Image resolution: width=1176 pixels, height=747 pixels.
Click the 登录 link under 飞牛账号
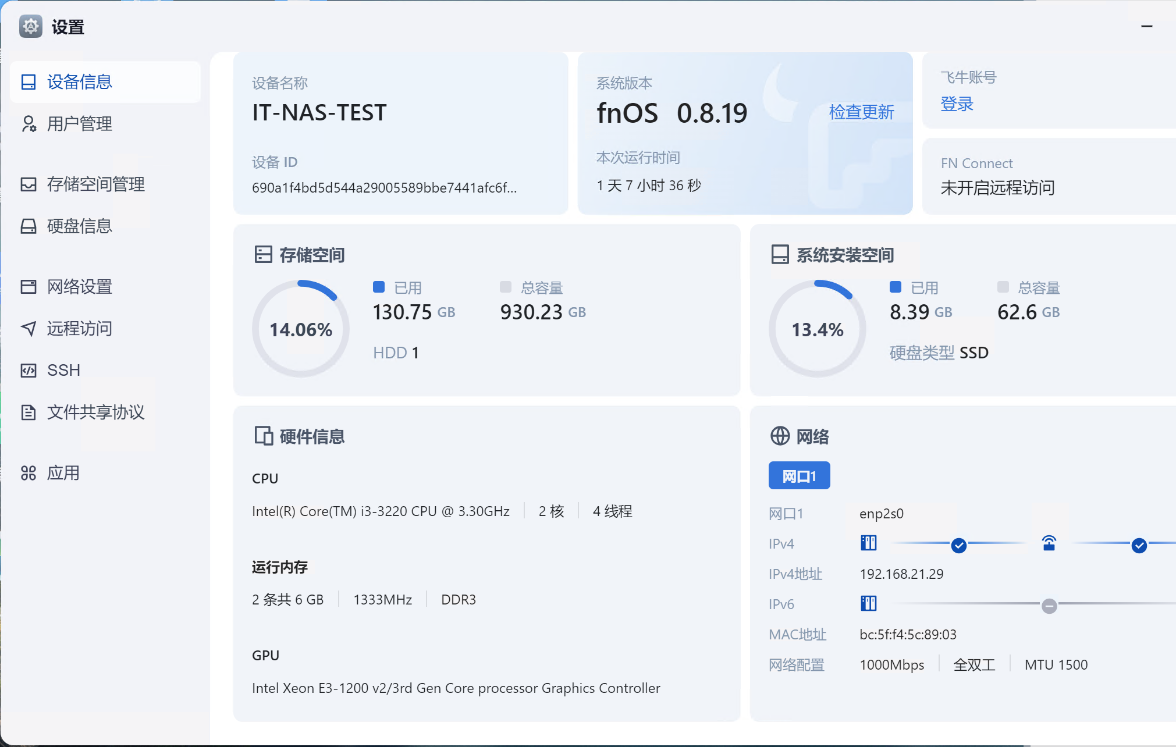click(957, 104)
